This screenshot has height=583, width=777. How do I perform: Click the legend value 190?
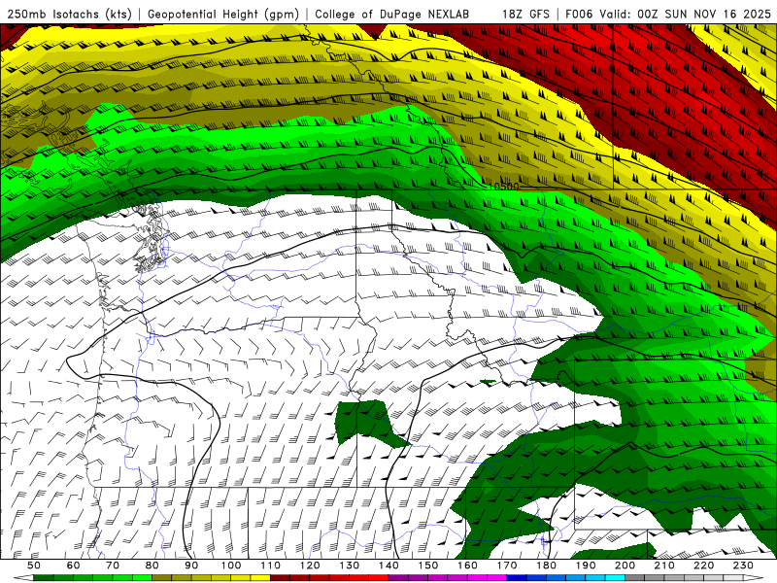[587, 566]
